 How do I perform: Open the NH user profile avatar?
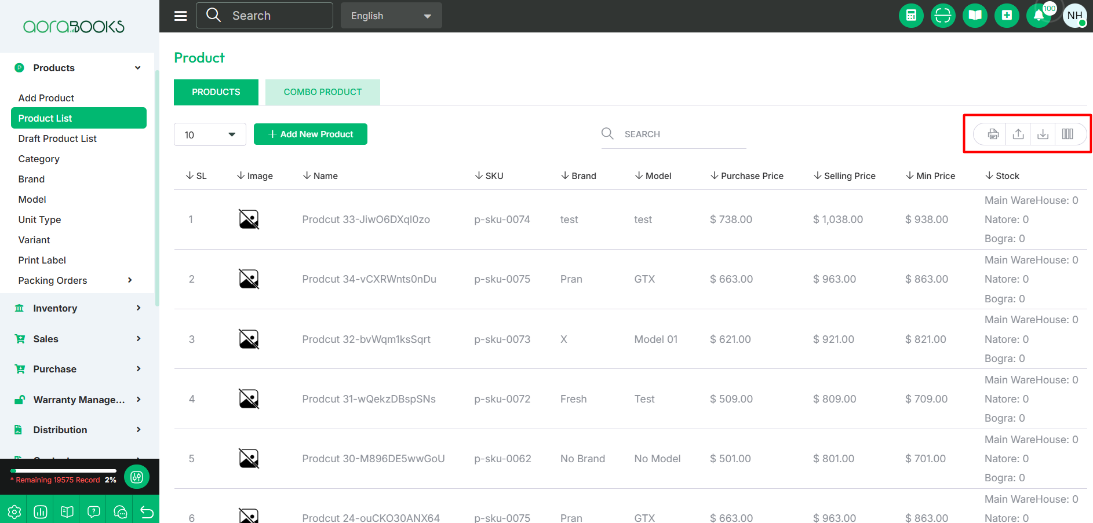1075,16
